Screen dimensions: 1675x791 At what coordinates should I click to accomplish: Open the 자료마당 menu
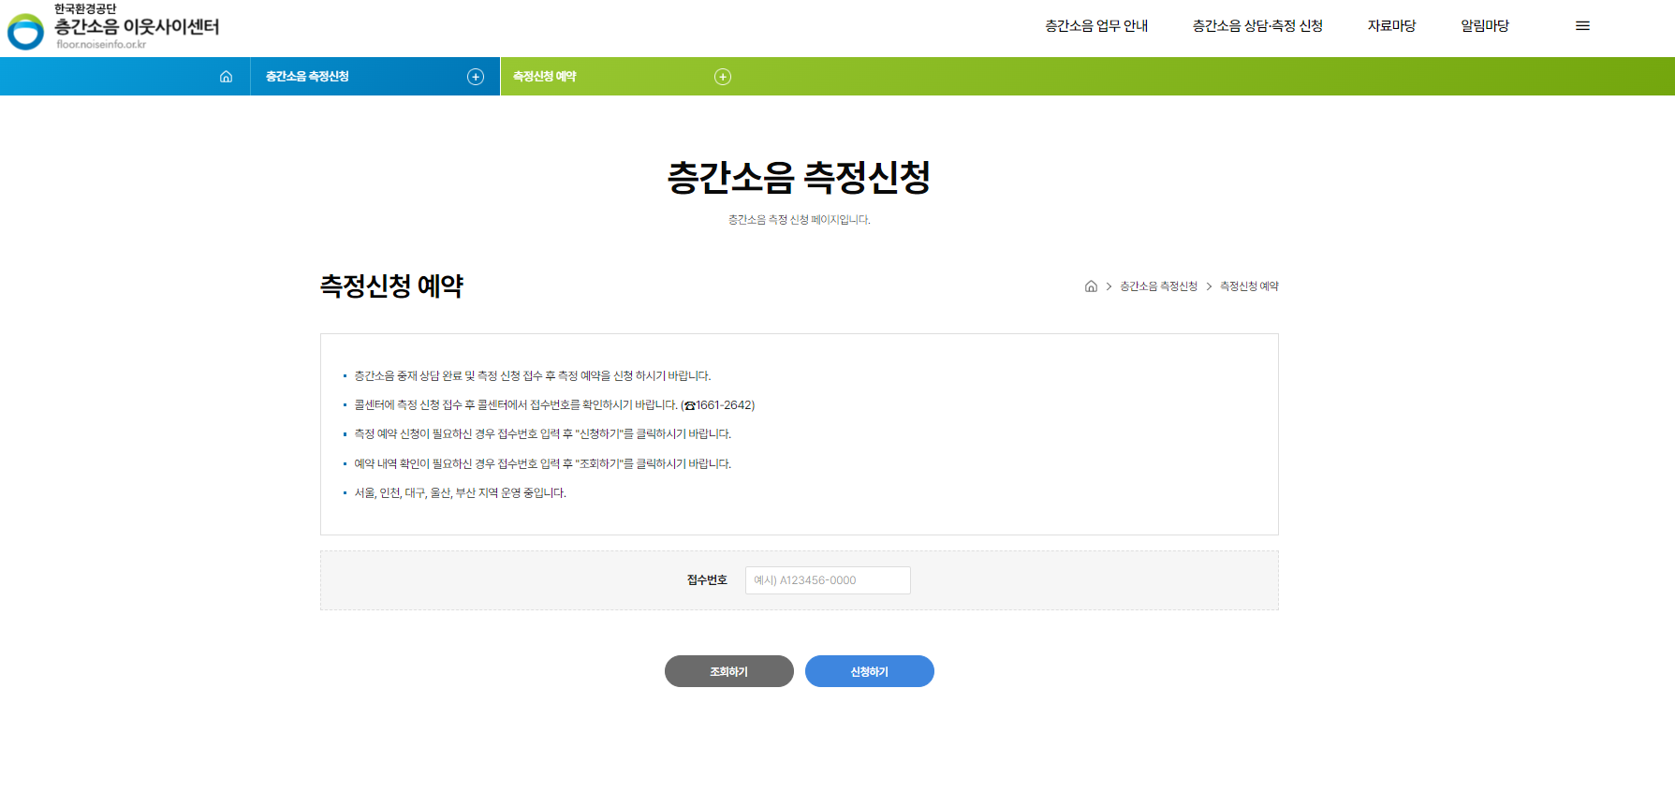pos(1391,26)
